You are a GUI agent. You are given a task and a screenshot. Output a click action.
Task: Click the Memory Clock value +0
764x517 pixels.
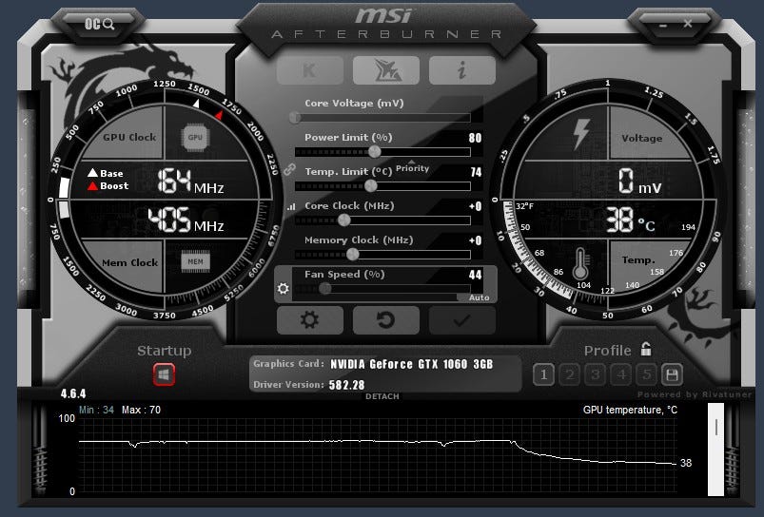pyautogui.click(x=475, y=240)
